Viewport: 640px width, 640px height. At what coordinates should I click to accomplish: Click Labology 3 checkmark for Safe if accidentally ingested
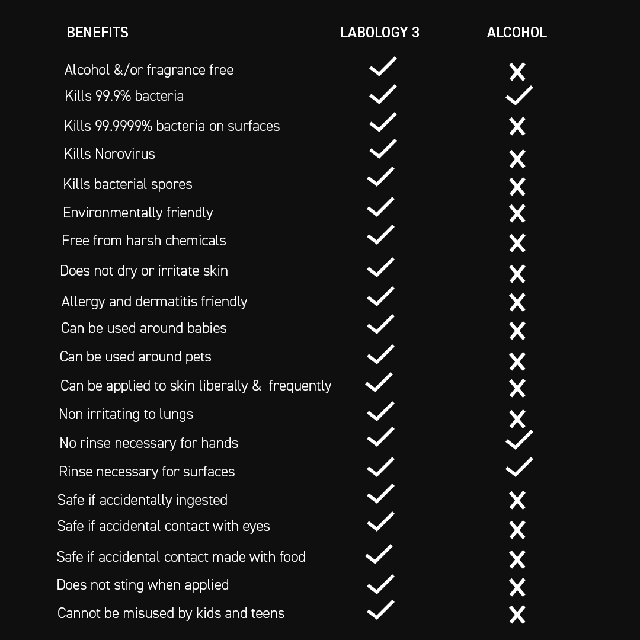click(x=380, y=494)
